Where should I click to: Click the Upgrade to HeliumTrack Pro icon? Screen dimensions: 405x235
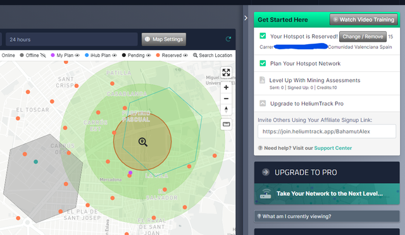coord(263,103)
